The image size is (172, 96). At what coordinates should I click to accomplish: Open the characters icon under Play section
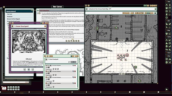[167, 34]
